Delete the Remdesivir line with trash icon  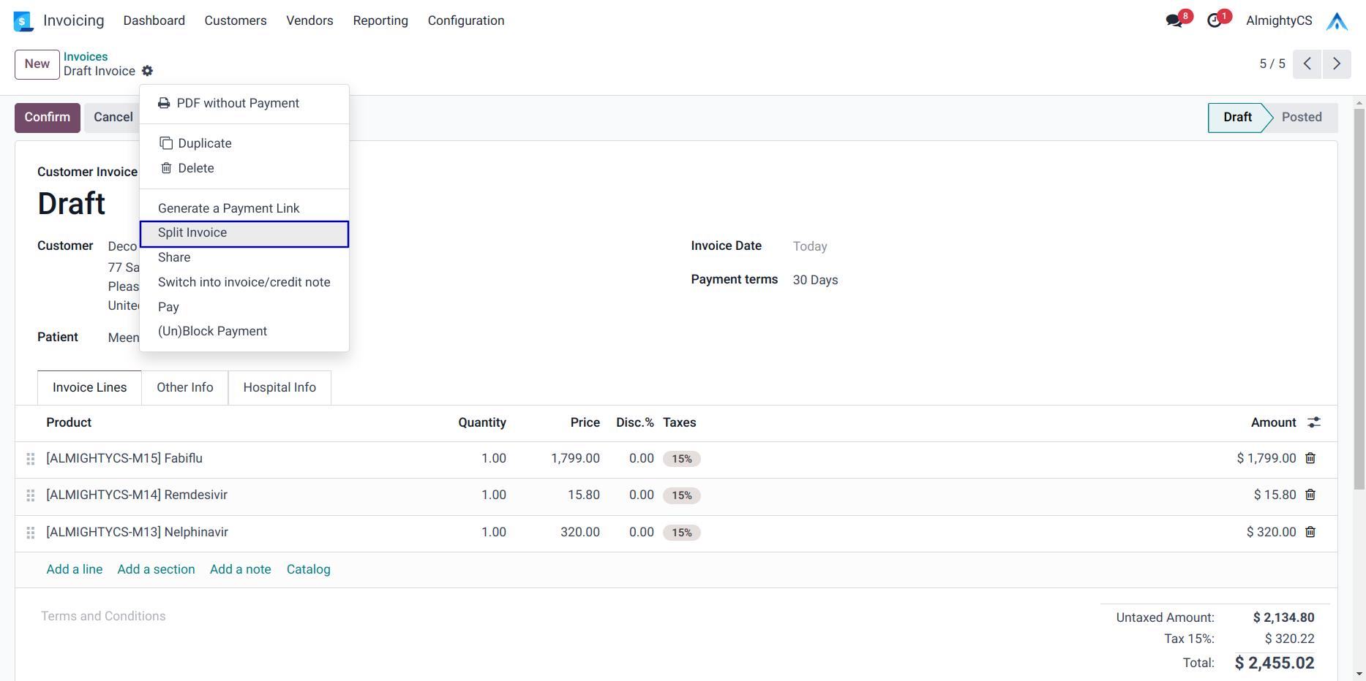1310,495
